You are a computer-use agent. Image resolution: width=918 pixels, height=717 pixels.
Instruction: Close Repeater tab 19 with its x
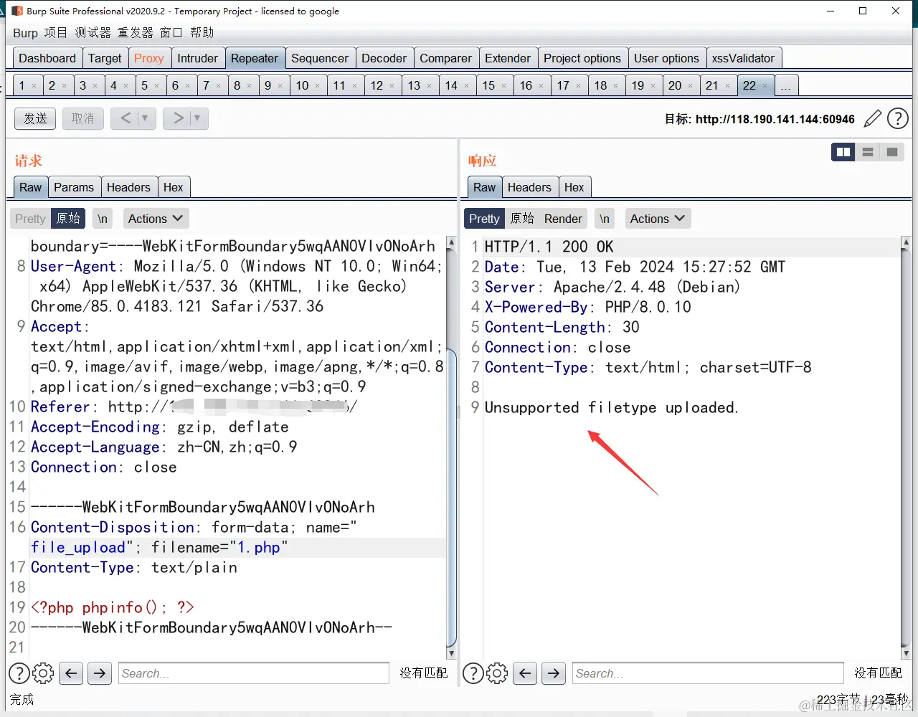click(653, 86)
